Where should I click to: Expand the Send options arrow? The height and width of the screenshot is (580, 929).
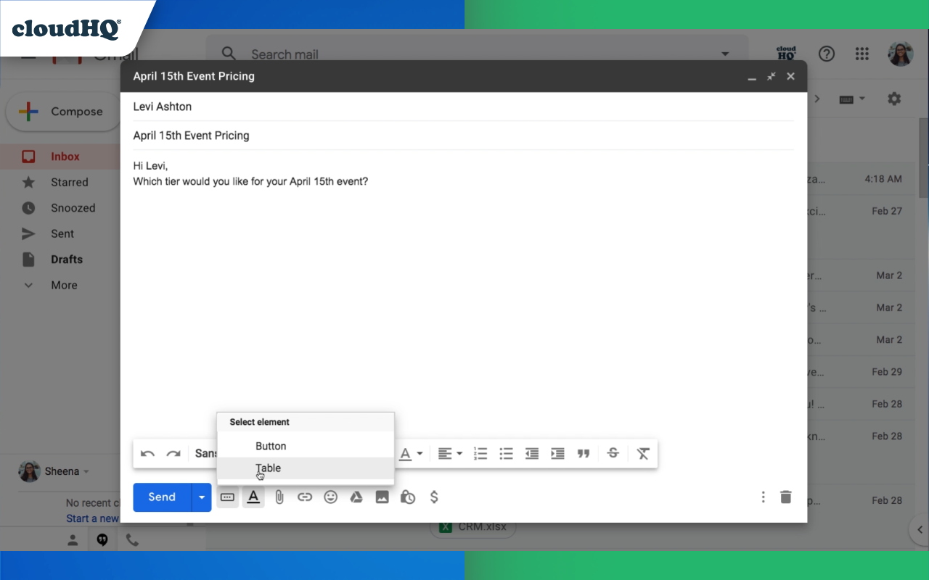pos(201,497)
